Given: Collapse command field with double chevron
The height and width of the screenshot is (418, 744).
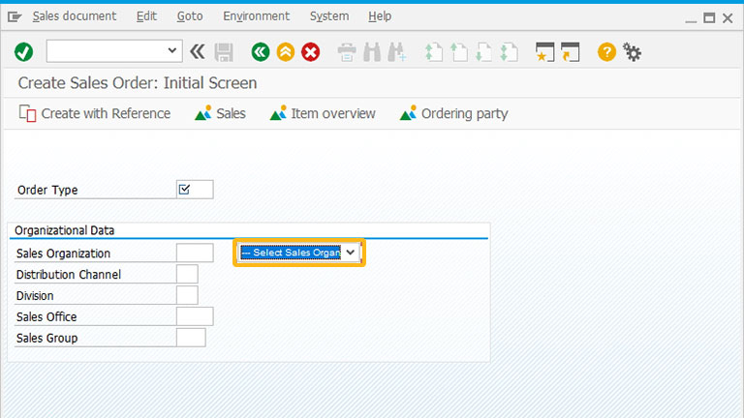Looking at the screenshot, I should 198,51.
